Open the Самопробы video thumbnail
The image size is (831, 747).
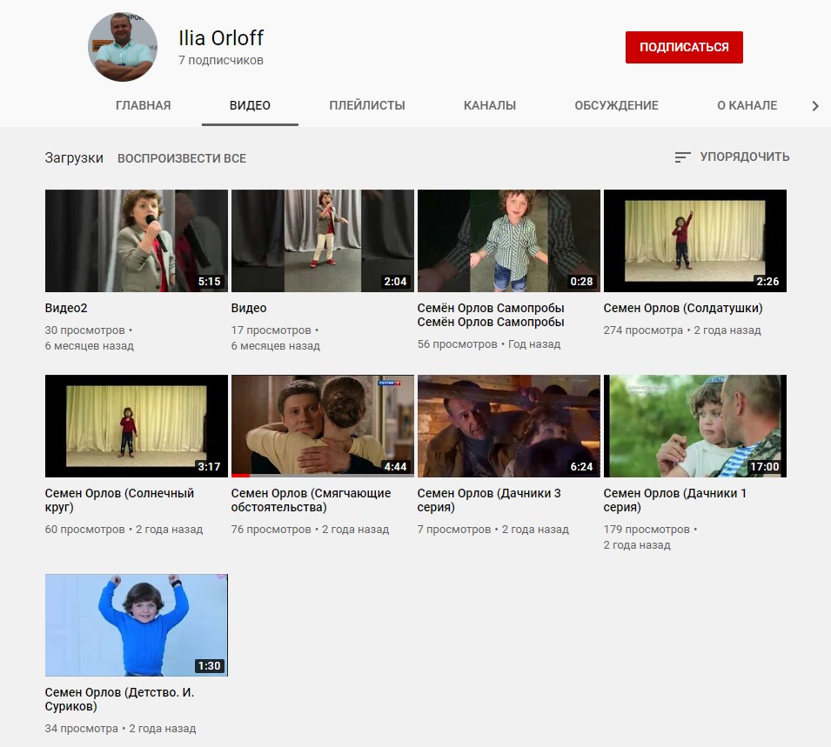508,241
